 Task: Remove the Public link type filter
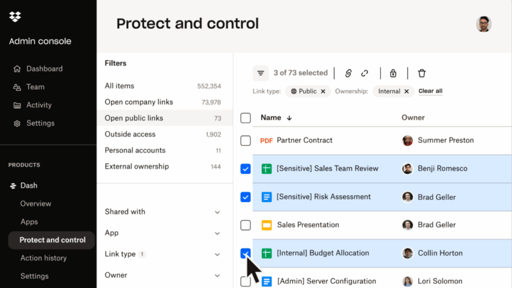[x=323, y=91]
